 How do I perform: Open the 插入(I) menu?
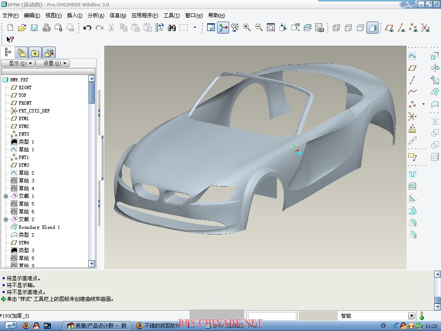tap(75, 16)
